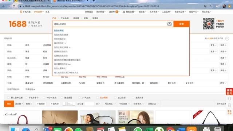This screenshot has height=131, width=233.
Task: Click the translate icon in address bar
Action: pyautogui.click(x=205, y=7)
